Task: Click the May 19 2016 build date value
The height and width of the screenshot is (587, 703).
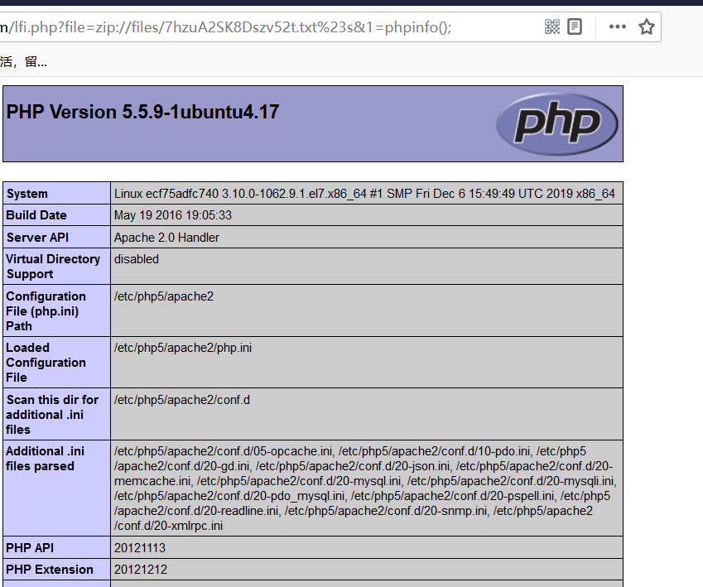Action: [x=172, y=215]
